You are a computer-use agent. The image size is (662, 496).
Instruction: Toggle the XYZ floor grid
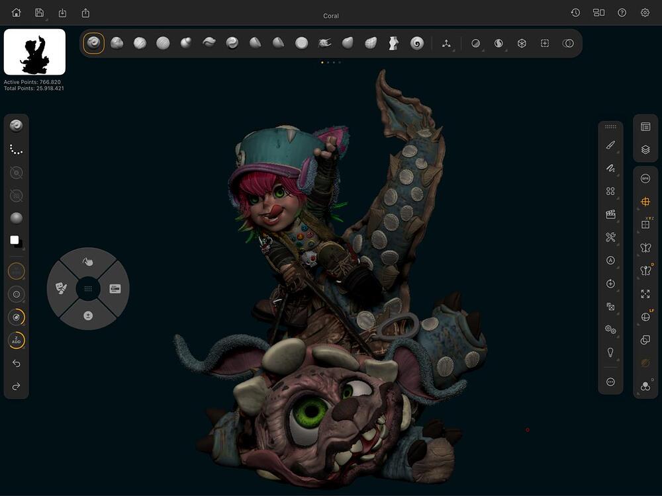click(x=645, y=224)
